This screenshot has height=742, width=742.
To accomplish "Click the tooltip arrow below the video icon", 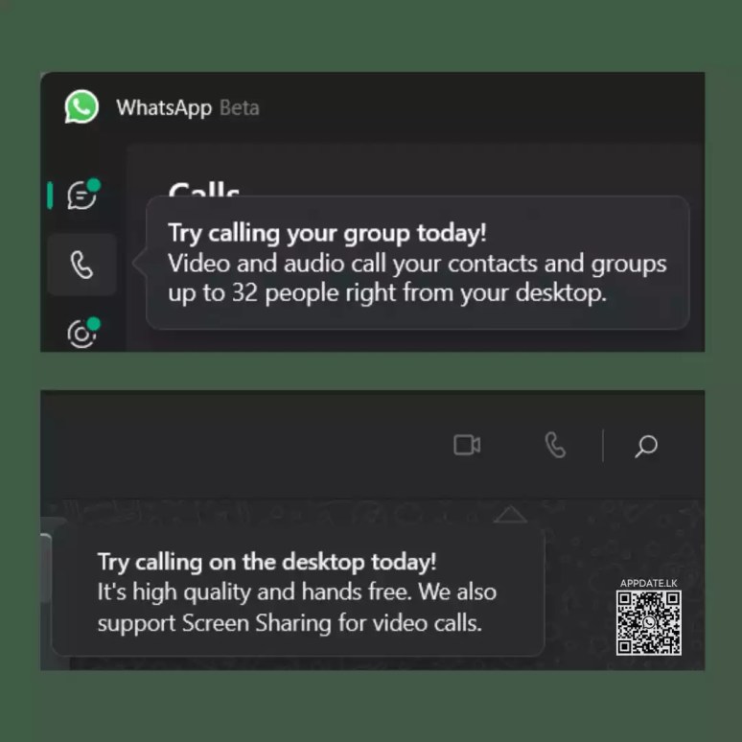I will [x=510, y=515].
